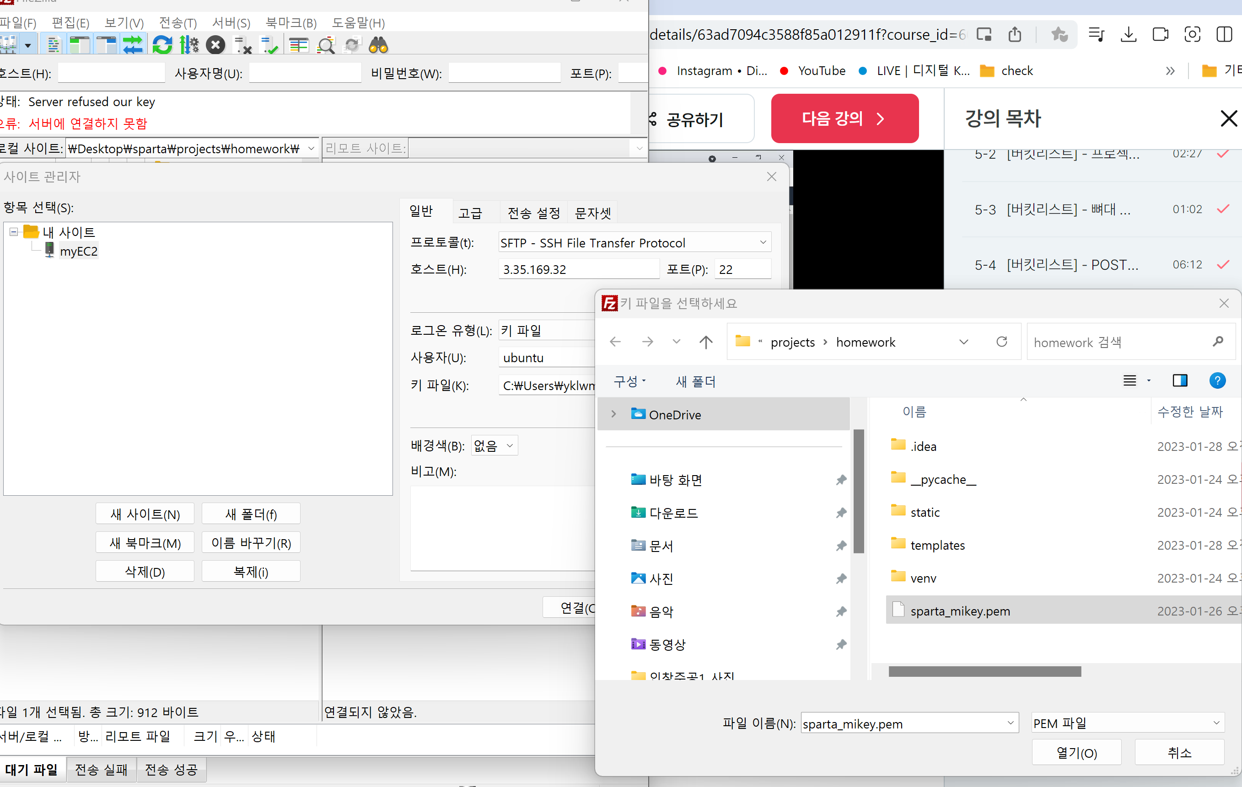Click 새 사이트(N) button
Image resolution: width=1242 pixels, height=787 pixels.
[145, 514]
